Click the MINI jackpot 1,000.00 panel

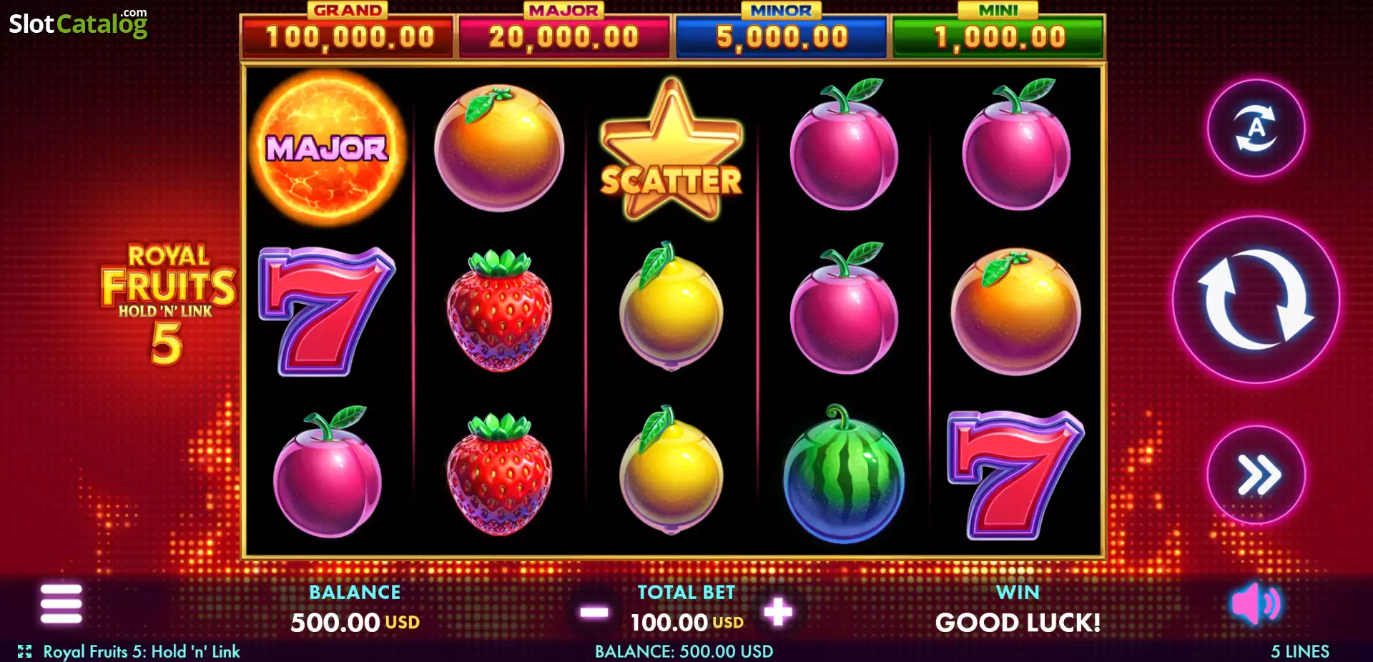[x=998, y=35]
